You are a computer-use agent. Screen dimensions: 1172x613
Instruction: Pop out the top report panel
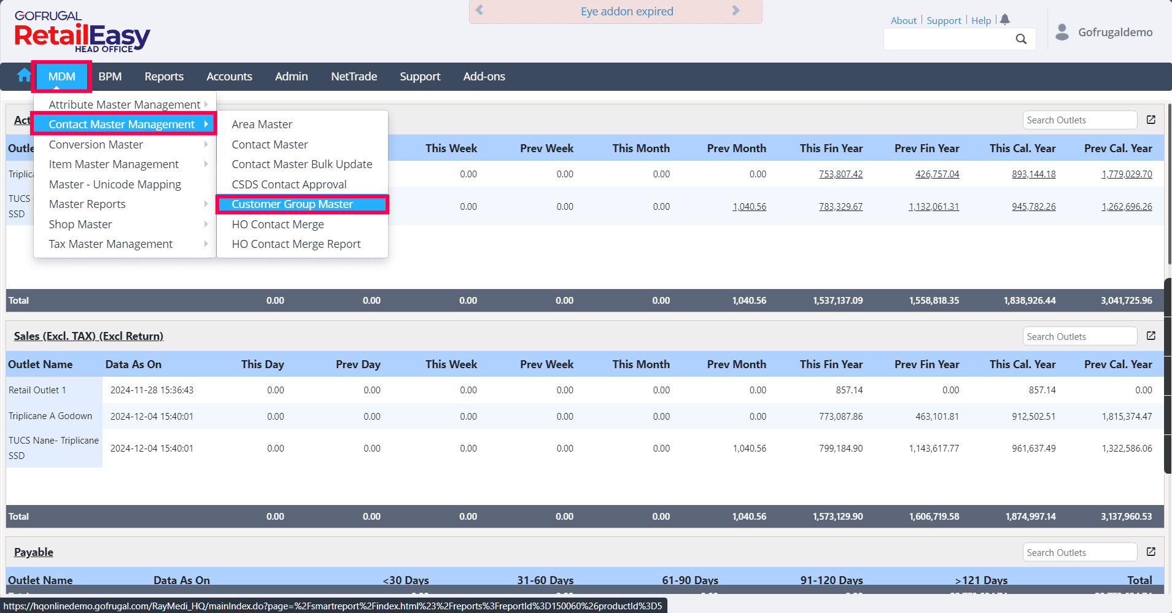1151,120
